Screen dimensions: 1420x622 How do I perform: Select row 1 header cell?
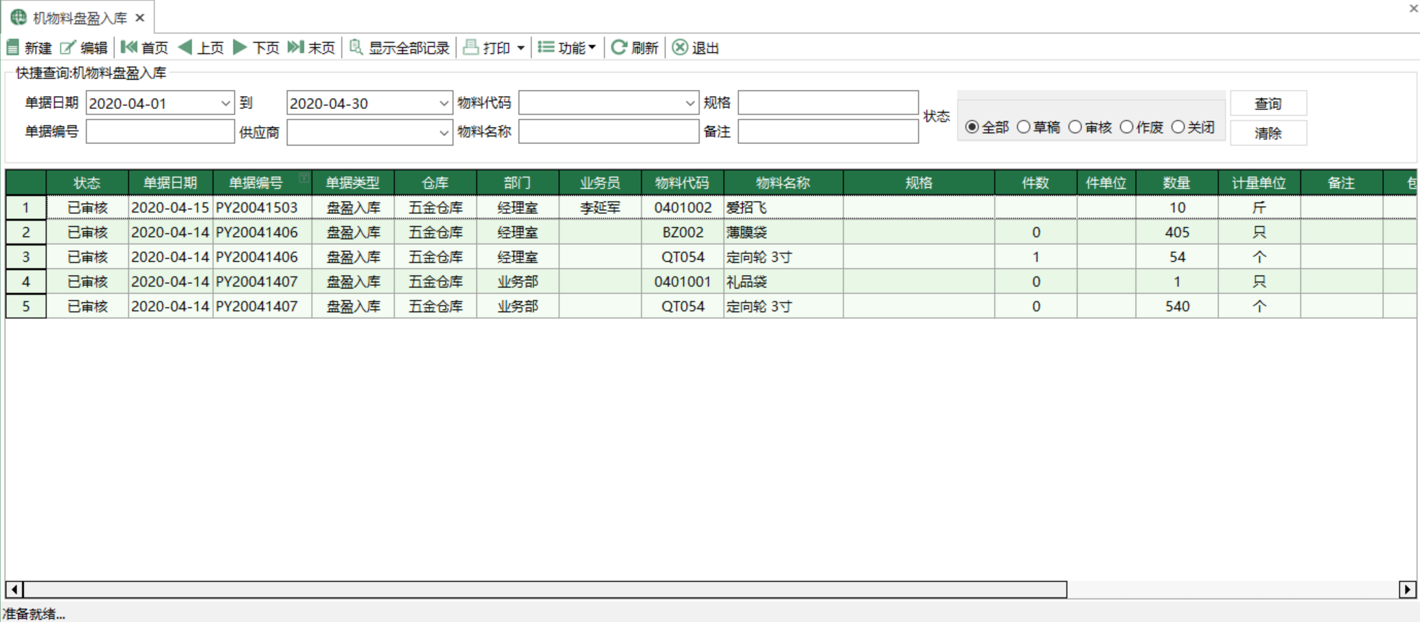(x=26, y=208)
